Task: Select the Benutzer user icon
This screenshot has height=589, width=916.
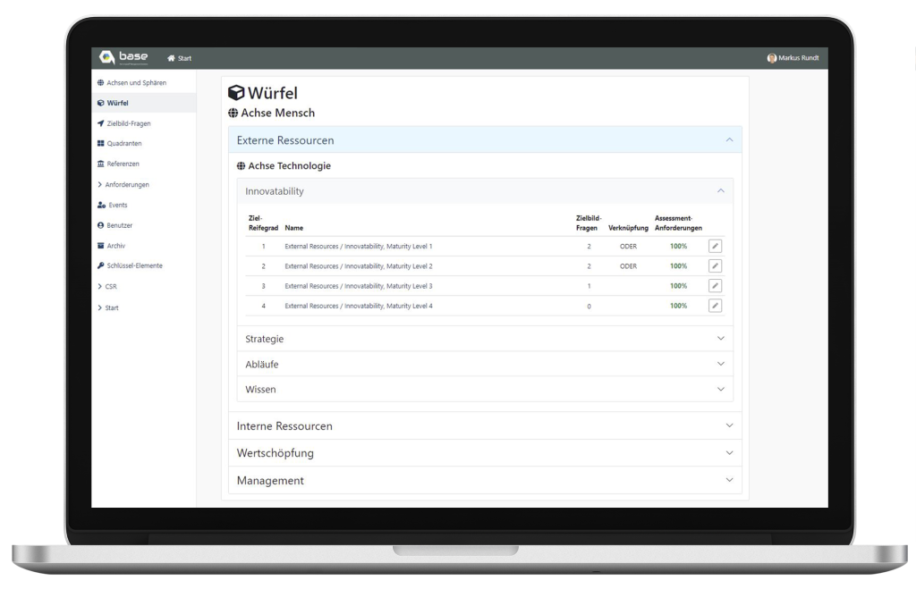Action: 101,225
